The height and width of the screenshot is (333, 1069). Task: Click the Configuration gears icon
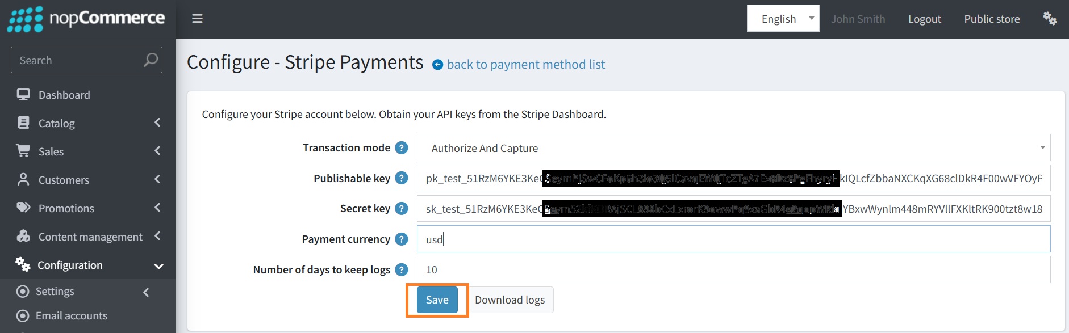point(23,264)
